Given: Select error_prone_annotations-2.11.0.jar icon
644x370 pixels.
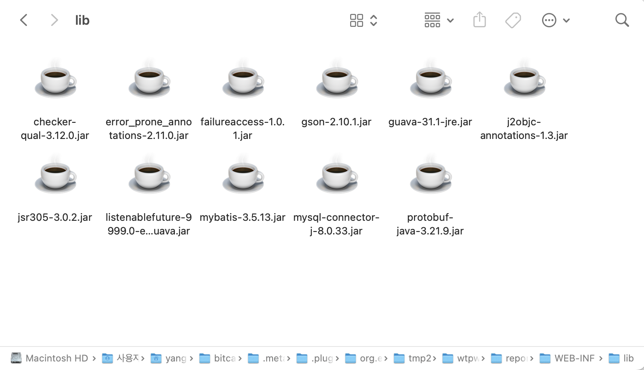Looking at the screenshot, I should [x=149, y=80].
